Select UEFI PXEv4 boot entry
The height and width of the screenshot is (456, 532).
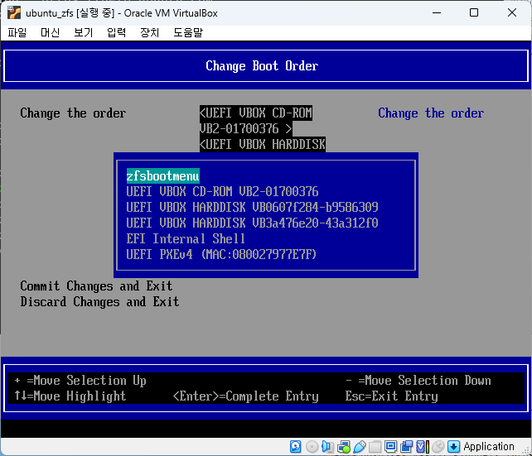point(221,254)
